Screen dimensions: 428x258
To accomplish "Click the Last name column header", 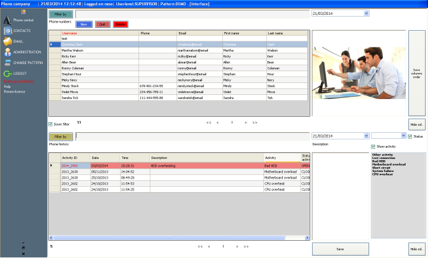I will (x=287, y=33).
